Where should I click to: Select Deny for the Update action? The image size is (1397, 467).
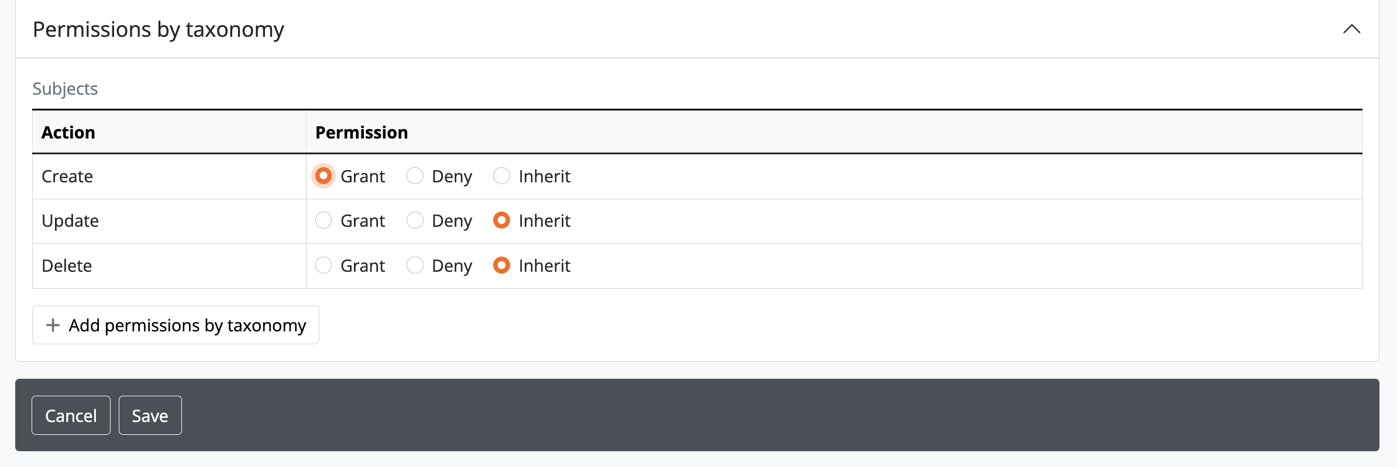click(415, 220)
